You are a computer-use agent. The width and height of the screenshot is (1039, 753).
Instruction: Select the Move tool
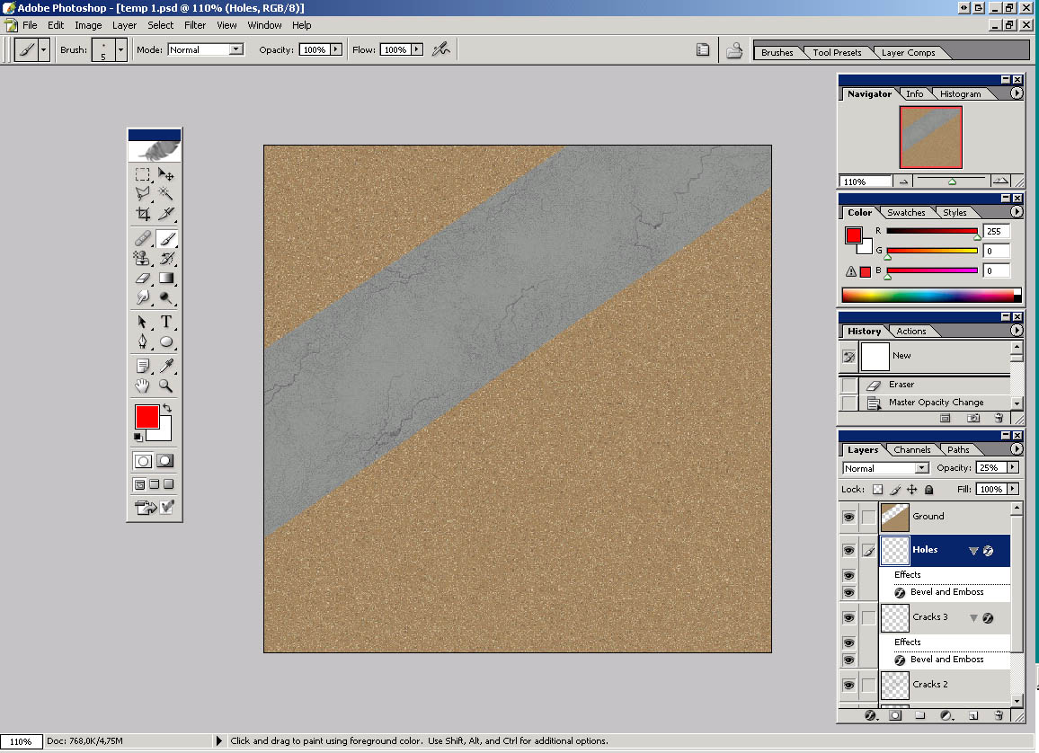coord(166,173)
